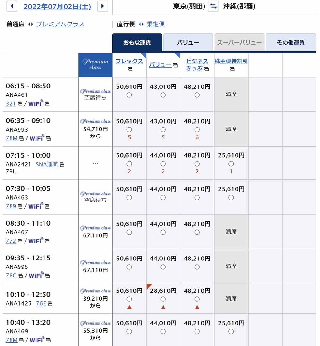The height and width of the screenshot is (346, 320).
Task: Open popup icon next to SNA運航
Action: [62, 165]
